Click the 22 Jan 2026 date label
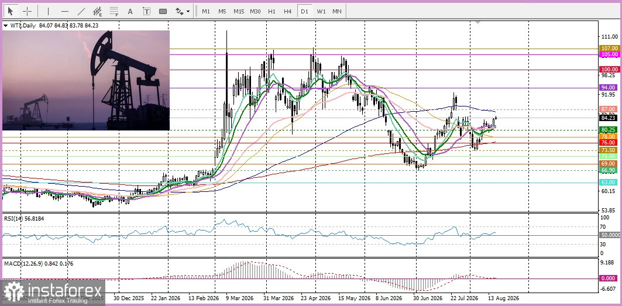Screen dimensions: 622x306 click(x=166, y=298)
